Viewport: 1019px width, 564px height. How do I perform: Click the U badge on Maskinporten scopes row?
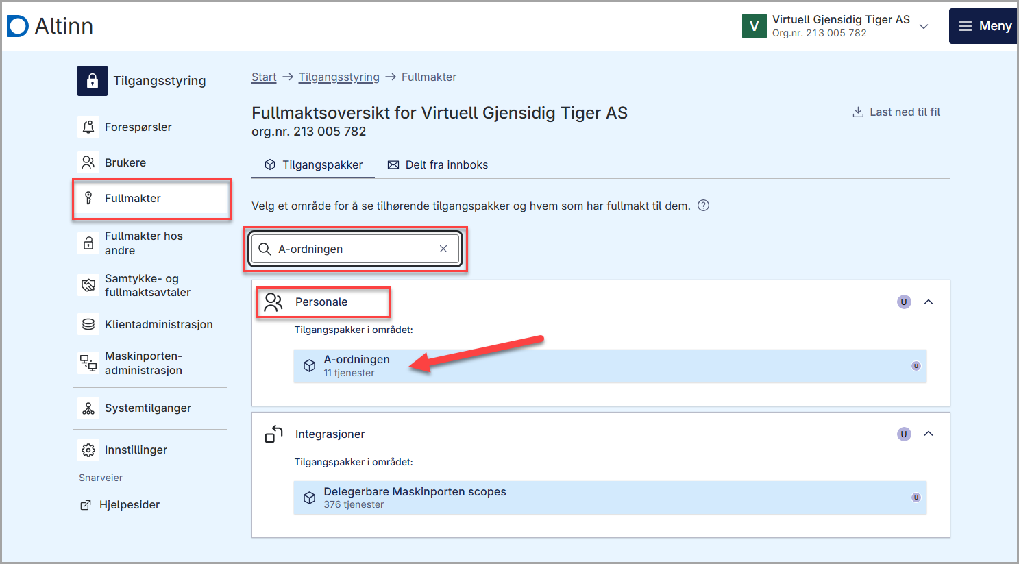(916, 498)
